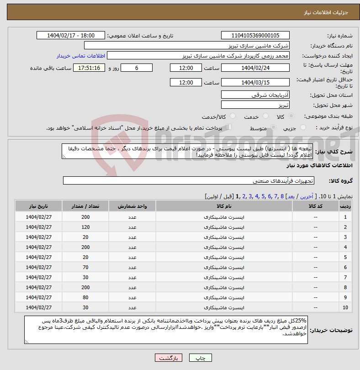Click the response deadline hour field 12:00
The image size is (360, 370).
point(186,68)
